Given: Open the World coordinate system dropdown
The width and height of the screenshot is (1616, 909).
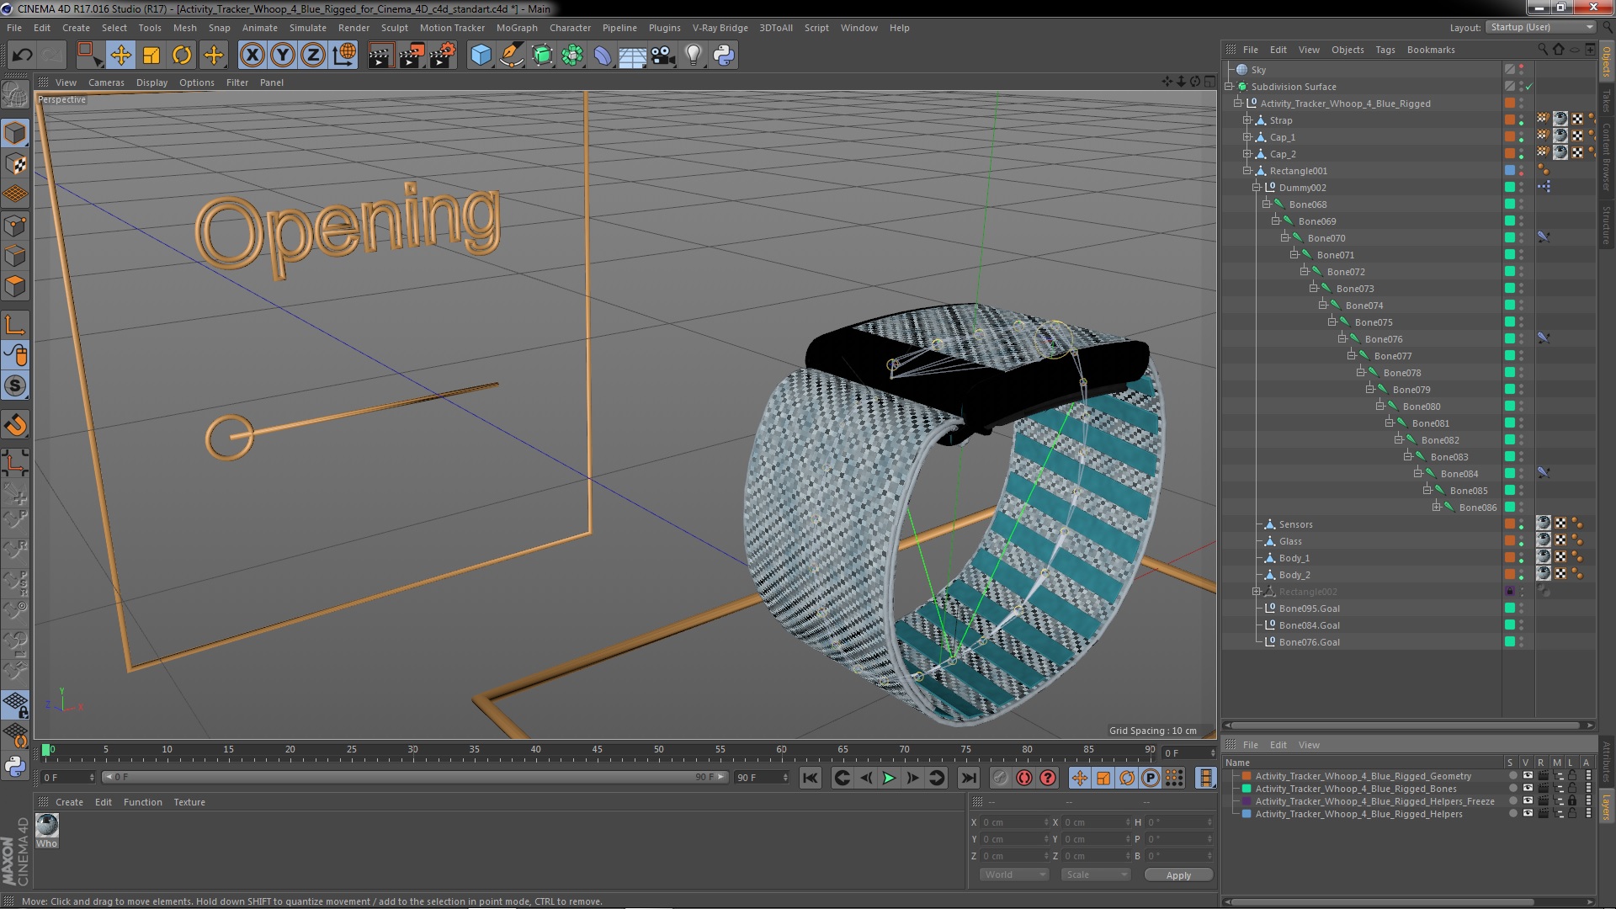Looking at the screenshot, I should 1014,874.
